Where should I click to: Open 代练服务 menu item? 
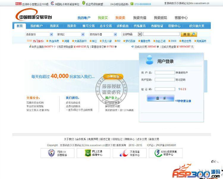(140, 26)
